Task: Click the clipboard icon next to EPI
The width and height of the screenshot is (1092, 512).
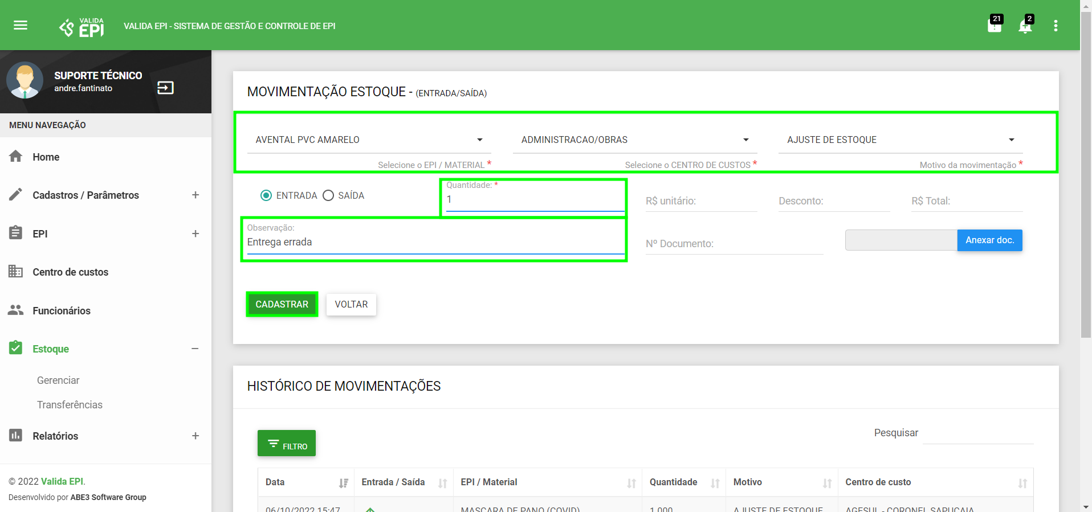Action: (16, 233)
